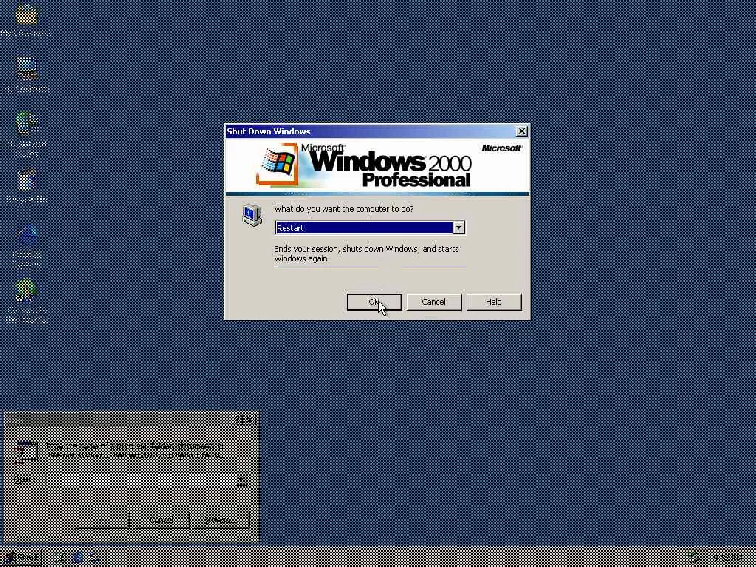The image size is (756, 567).
Task: Close the Run dialog with X
Action: click(x=250, y=420)
